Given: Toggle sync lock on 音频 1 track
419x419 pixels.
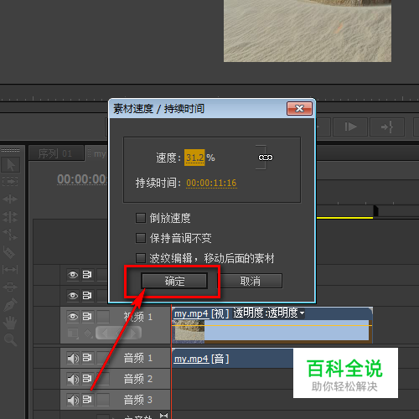Looking at the screenshot, I should click(87, 358).
